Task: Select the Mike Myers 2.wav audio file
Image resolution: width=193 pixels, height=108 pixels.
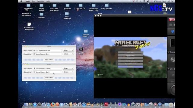Action: pos(81,51)
